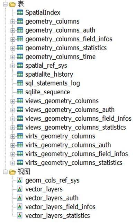This screenshot has width=135, height=223.
Task: Click the 表 folder icon
Action: coord(12,4)
